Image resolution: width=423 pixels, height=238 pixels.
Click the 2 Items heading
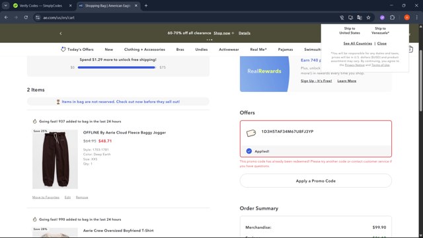[36, 90]
